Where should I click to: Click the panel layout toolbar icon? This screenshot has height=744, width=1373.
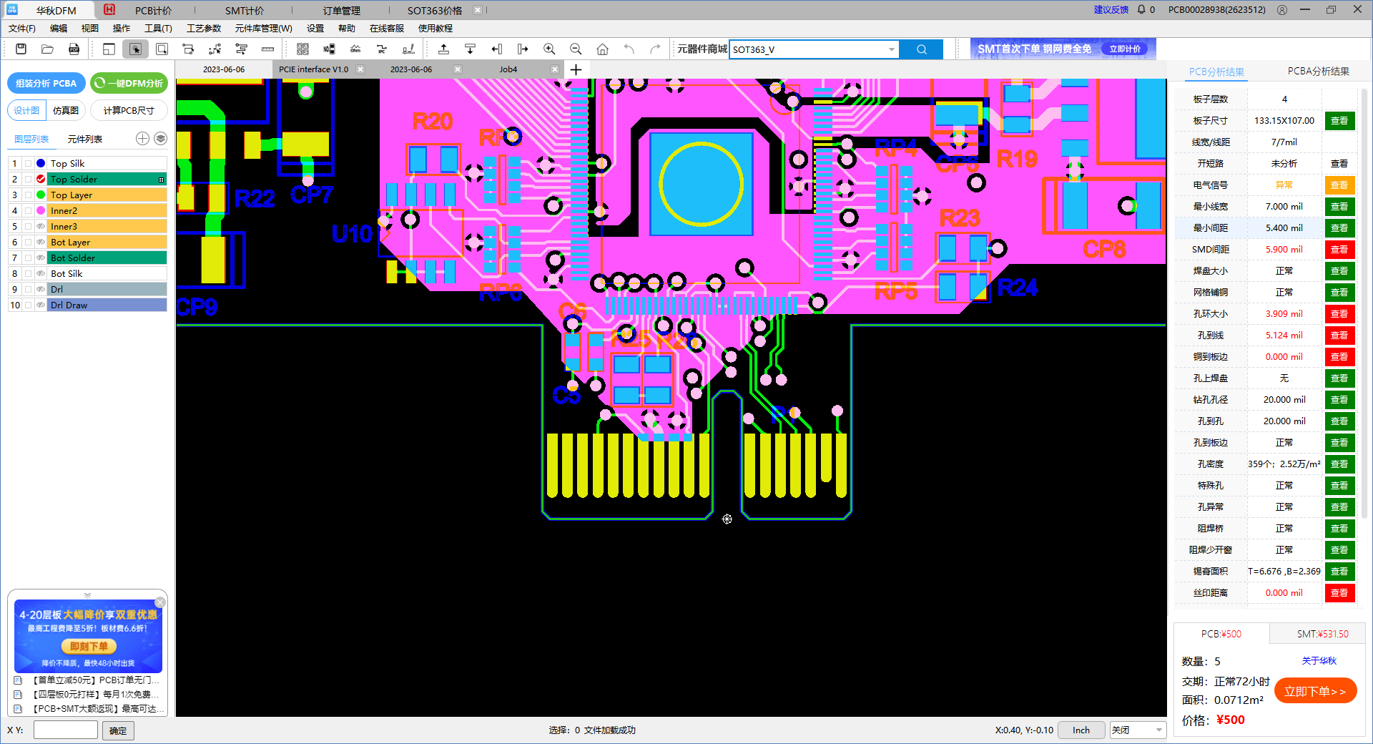tap(109, 49)
